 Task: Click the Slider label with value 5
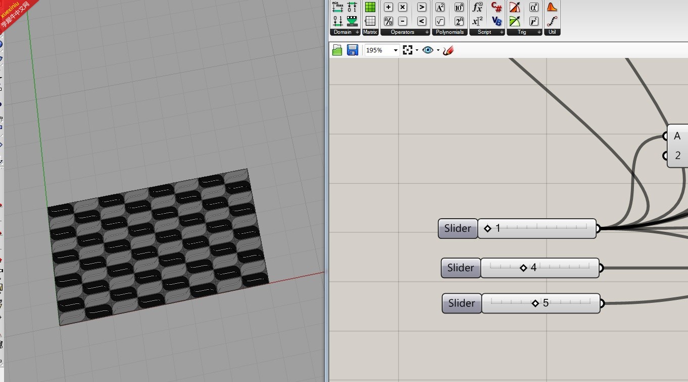pos(462,303)
